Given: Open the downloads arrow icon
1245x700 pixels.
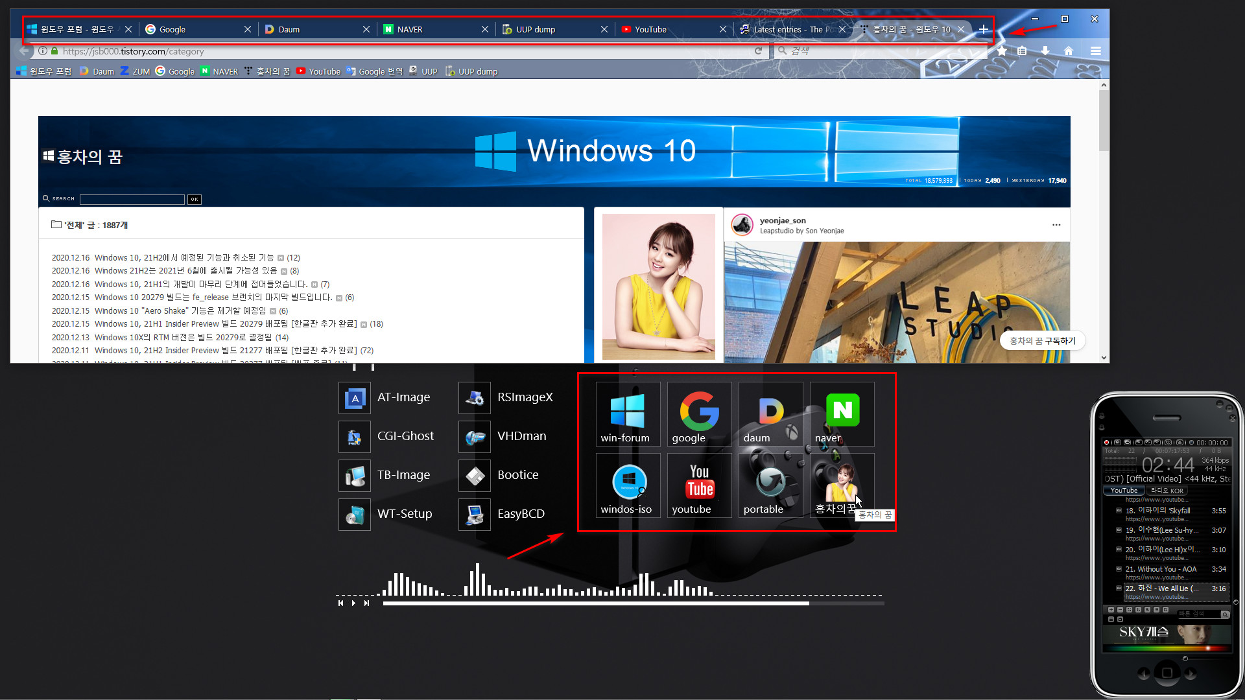Looking at the screenshot, I should click(x=1045, y=51).
